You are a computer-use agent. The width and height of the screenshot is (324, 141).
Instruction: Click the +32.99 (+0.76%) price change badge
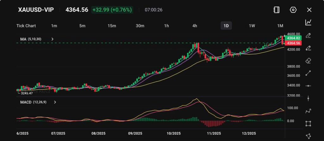click(112, 10)
